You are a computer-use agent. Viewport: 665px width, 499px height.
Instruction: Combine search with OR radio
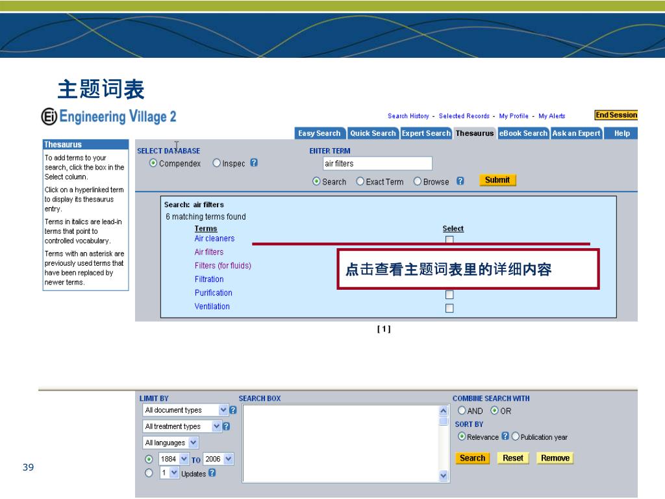494,411
